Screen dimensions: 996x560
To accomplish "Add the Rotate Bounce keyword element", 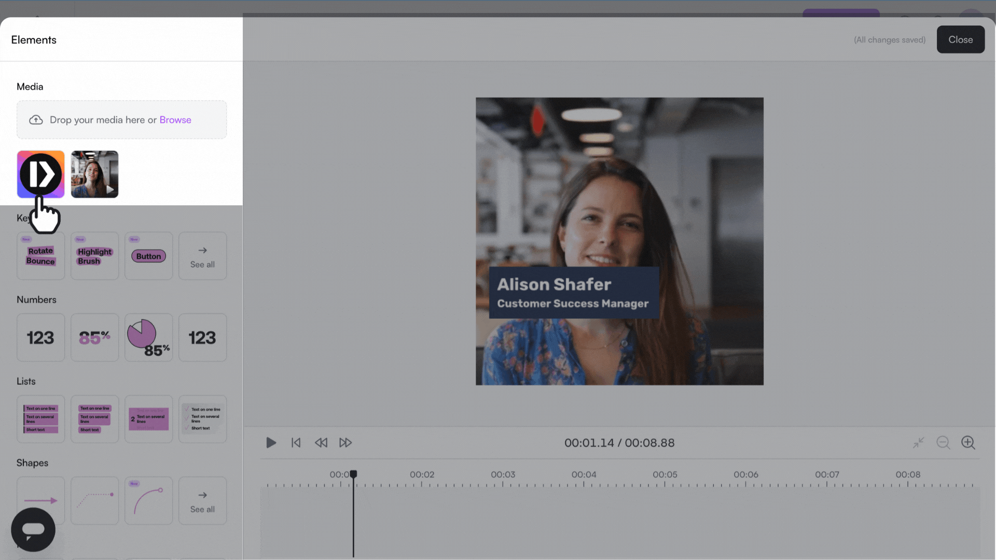I will (x=40, y=256).
